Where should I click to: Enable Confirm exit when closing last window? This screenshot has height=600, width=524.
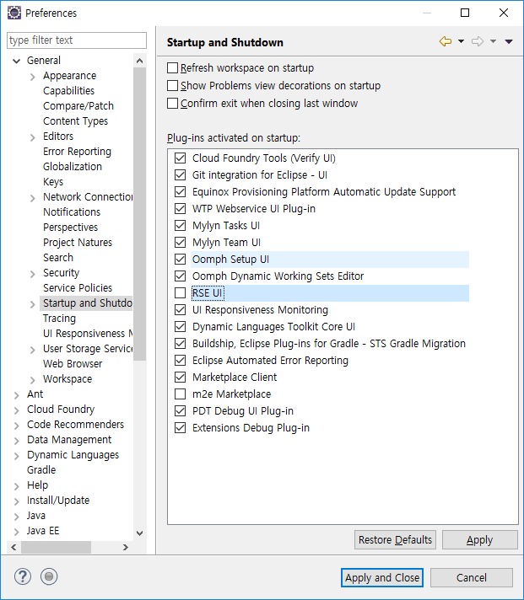click(x=172, y=104)
